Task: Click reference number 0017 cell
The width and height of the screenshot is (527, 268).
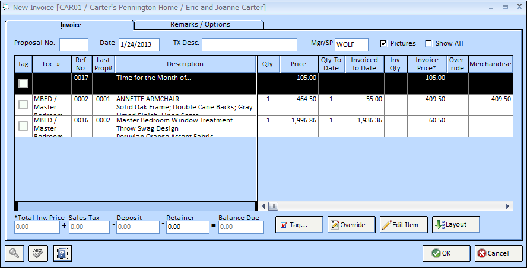Action: tap(82, 83)
